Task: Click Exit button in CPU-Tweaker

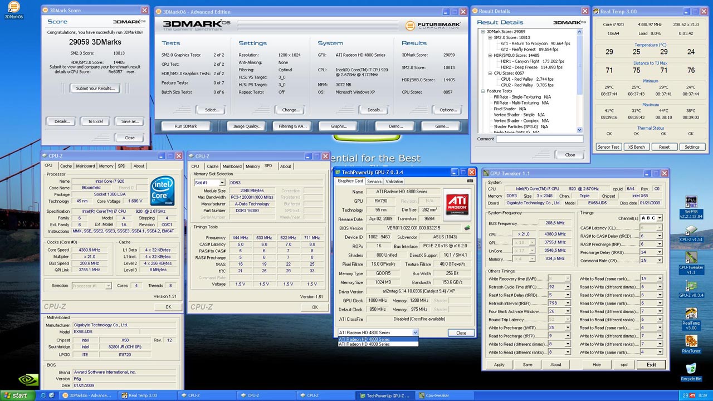Action: 651,365
